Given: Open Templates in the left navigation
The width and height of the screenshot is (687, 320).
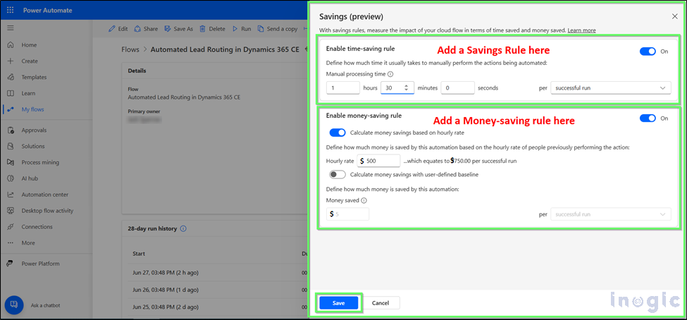Looking at the screenshot, I should click(35, 77).
